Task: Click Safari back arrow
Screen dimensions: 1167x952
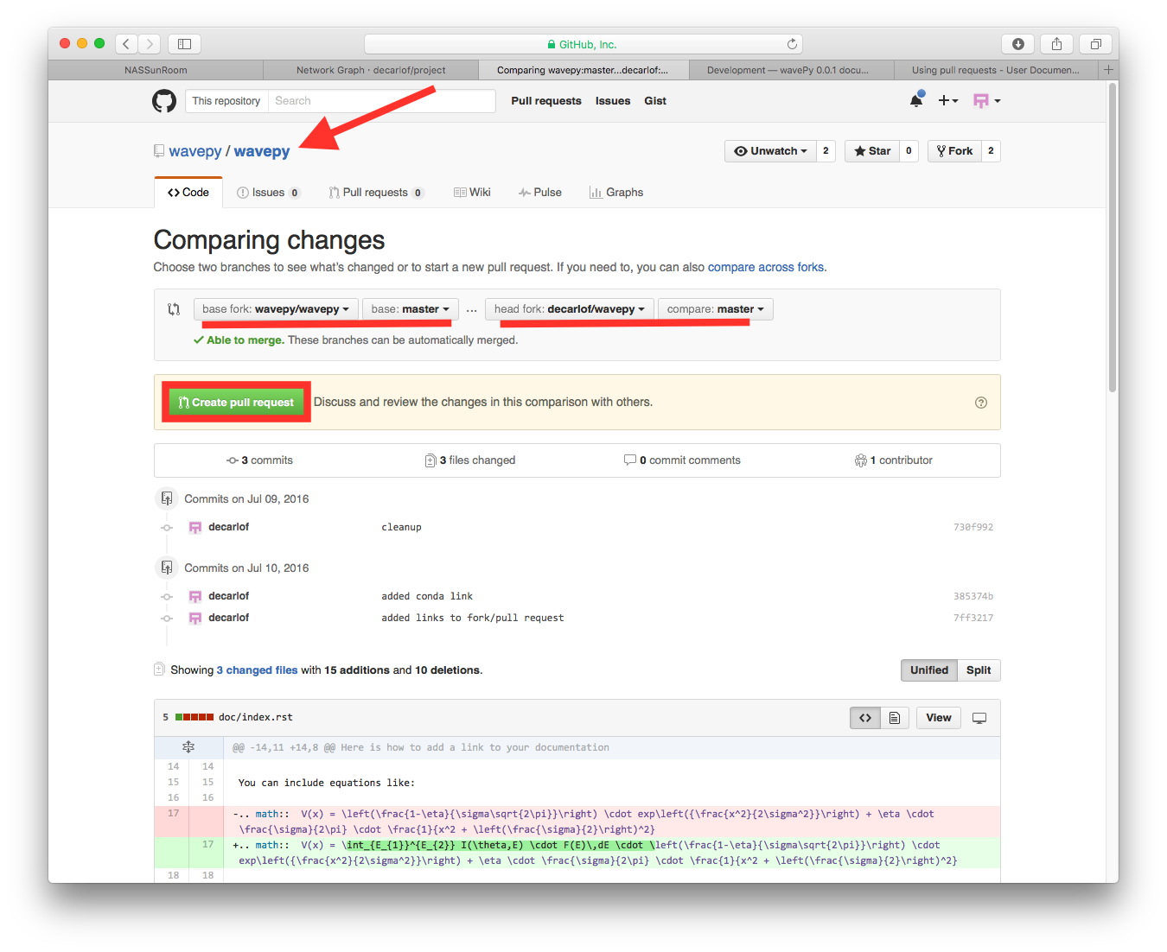Action: click(126, 43)
